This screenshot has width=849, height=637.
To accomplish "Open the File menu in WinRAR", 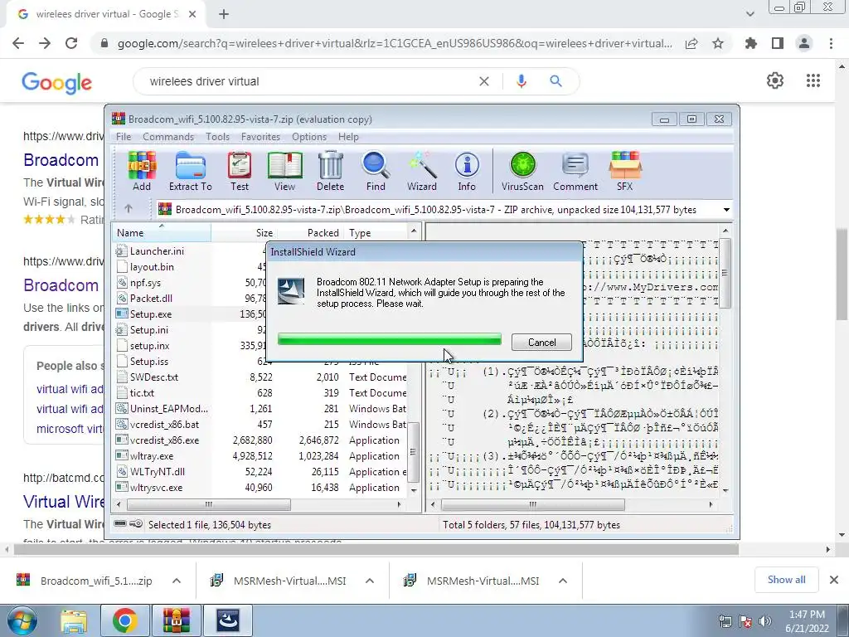I will pos(124,137).
